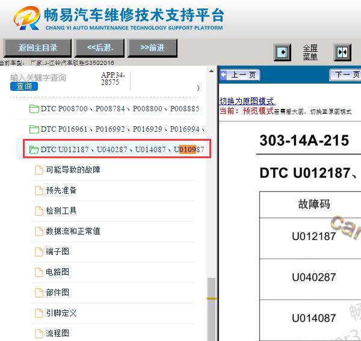Open 电路图 page

[57, 272]
